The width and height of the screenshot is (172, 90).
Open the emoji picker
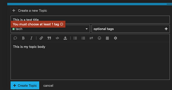click(x=99, y=38)
